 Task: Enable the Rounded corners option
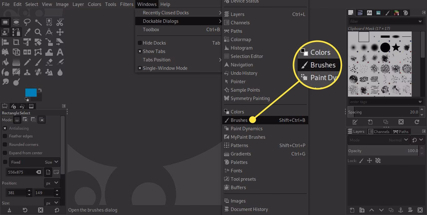(5, 144)
